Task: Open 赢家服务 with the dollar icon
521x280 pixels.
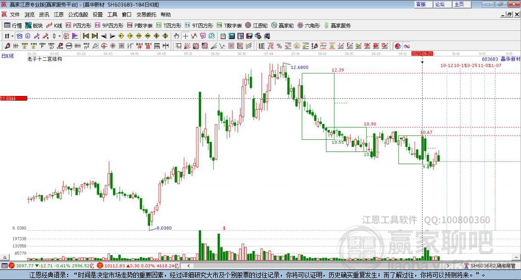Action: [337, 25]
